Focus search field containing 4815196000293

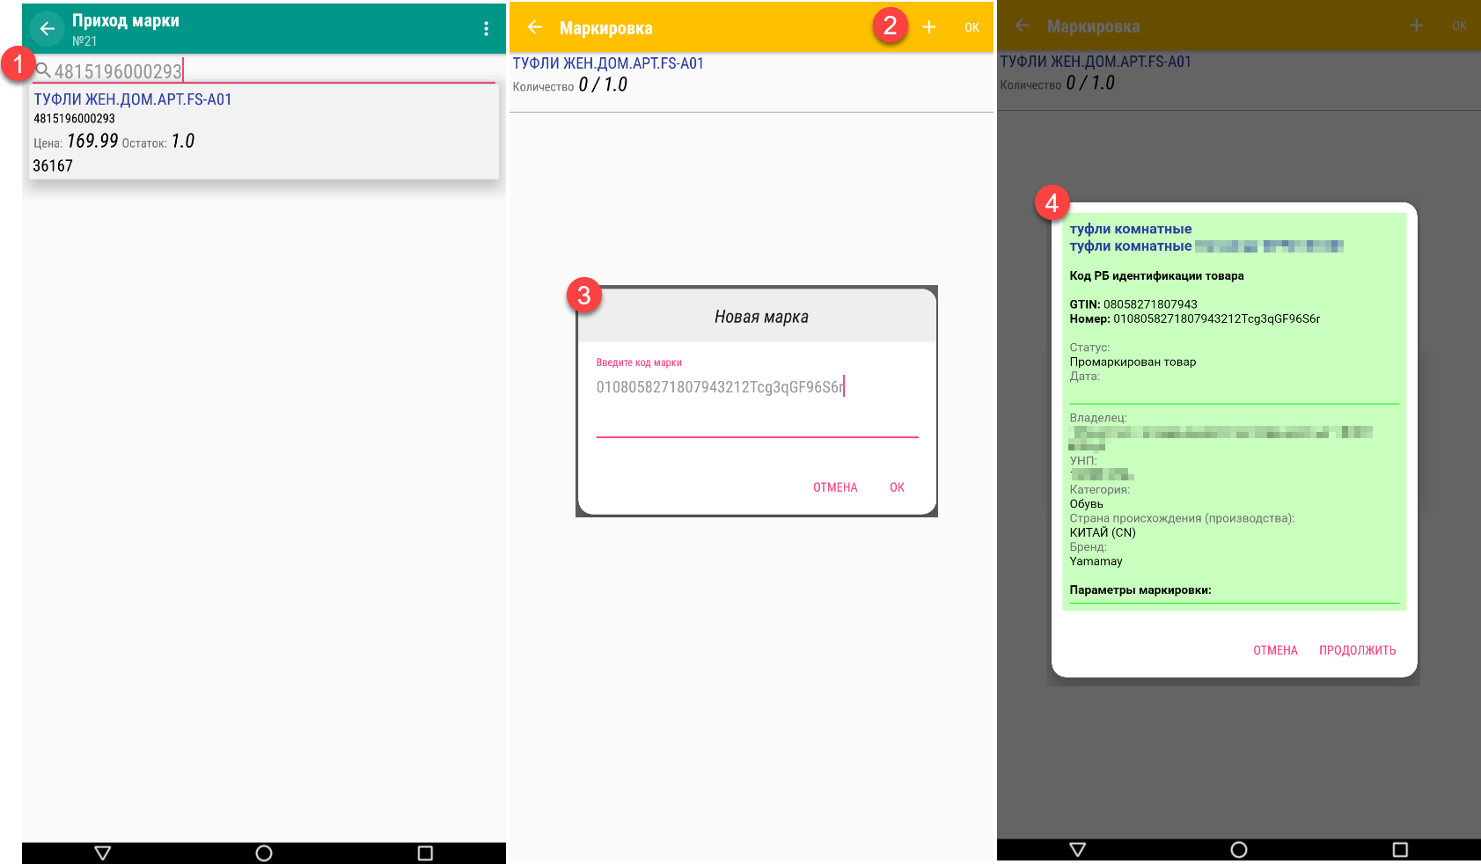pos(264,71)
